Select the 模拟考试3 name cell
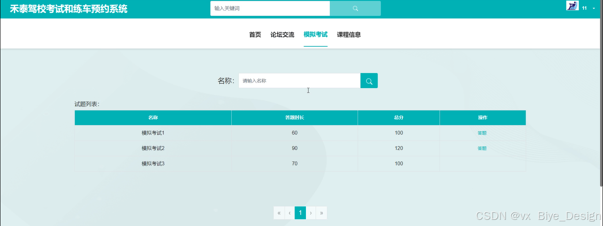Screen dimensions: 603x226 153,164
